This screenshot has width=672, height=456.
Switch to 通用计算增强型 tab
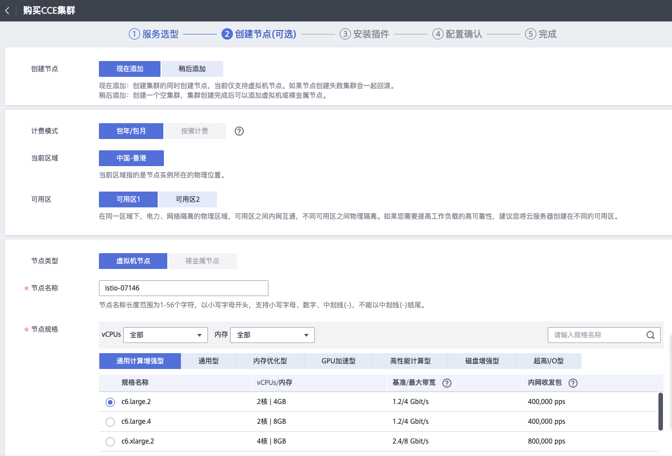(140, 361)
